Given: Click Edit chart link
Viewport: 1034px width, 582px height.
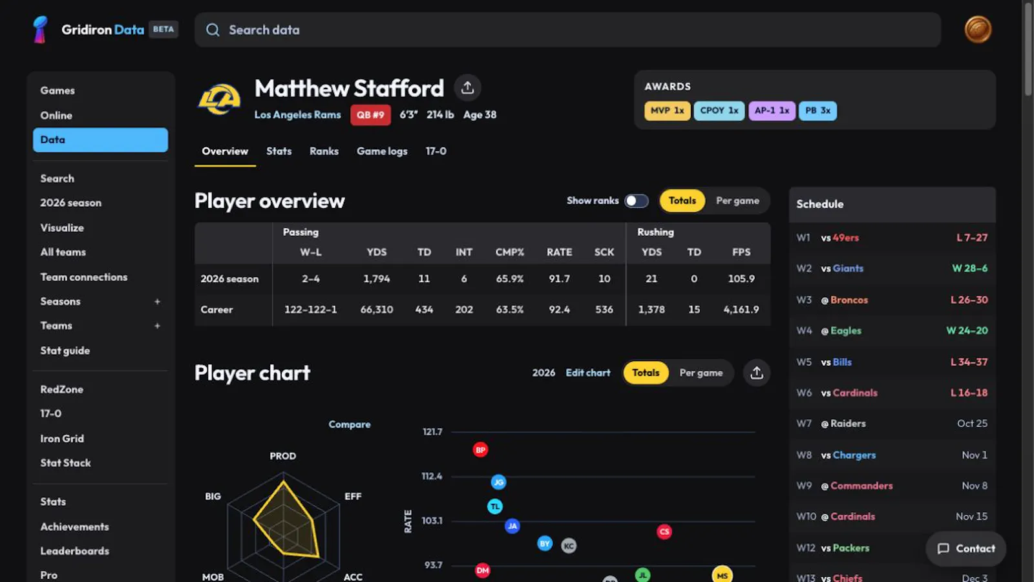Looking at the screenshot, I should [588, 373].
